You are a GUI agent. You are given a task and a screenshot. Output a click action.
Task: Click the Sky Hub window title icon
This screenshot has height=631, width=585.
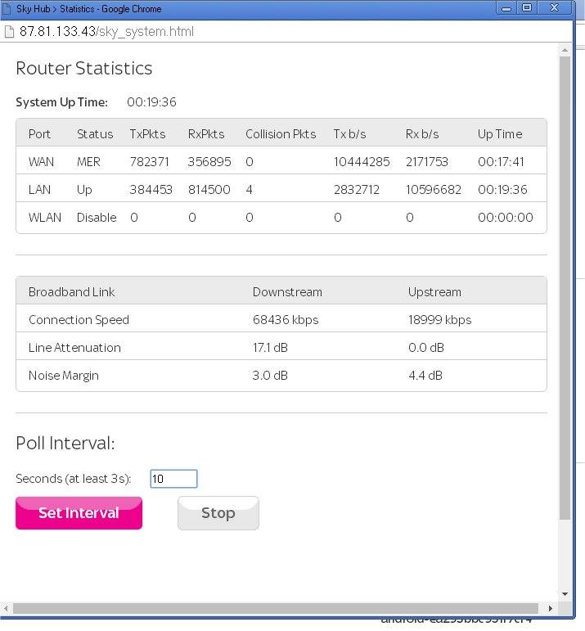(x=7, y=9)
